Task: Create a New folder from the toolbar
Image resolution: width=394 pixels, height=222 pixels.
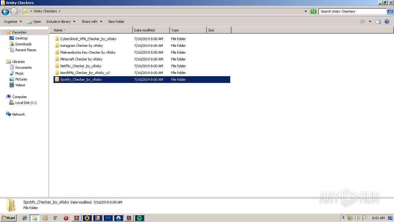Action: (x=116, y=22)
